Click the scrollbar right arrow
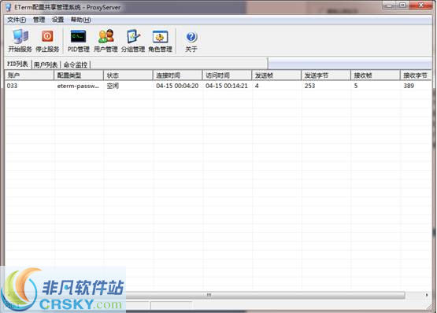437x313 pixels. pyautogui.click(x=427, y=295)
